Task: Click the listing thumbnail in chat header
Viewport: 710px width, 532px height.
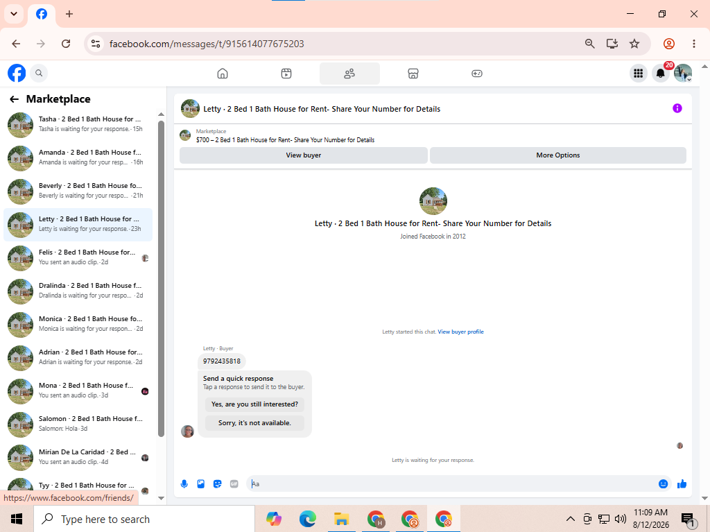Action: (190, 109)
